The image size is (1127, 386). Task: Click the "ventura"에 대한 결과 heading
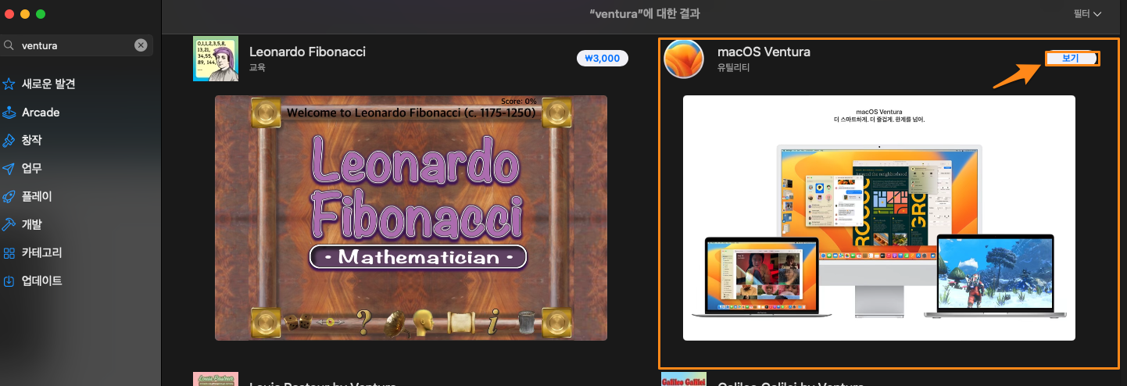[x=645, y=14]
